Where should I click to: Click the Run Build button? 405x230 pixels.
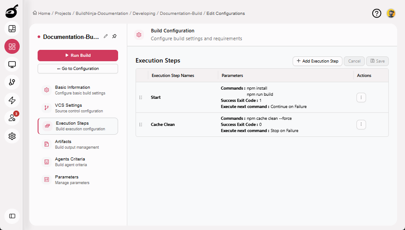click(78, 56)
